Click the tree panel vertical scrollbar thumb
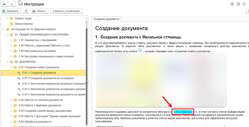249x127 pixels. click(x=87, y=76)
